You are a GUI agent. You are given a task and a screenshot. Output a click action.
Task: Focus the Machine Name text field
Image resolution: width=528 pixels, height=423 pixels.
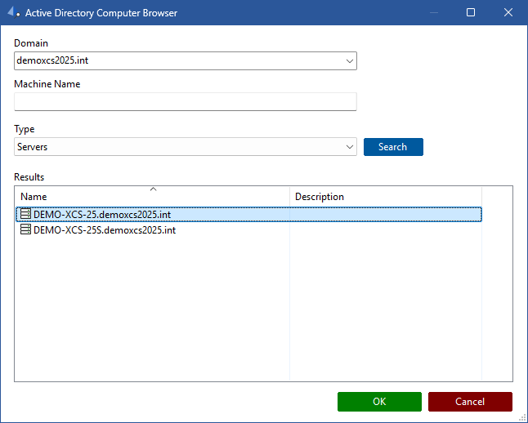point(186,101)
